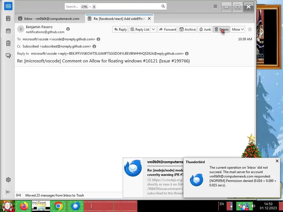Viewport: 283px width, 212px height.
Task: Open new mail notification from vm0b0t@computernewb.com
Action: (x=153, y=178)
